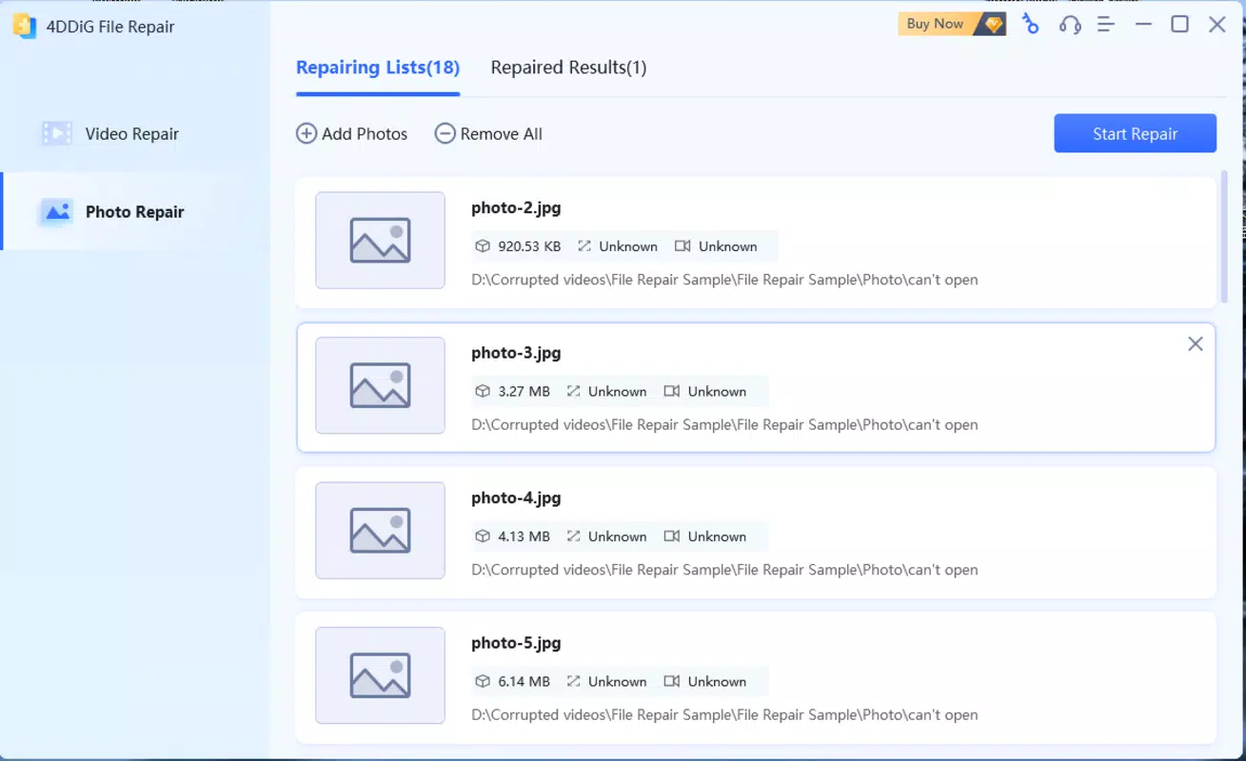Click the file path under photo-2.jpg
This screenshot has width=1246, height=761.
pyautogui.click(x=724, y=280)
